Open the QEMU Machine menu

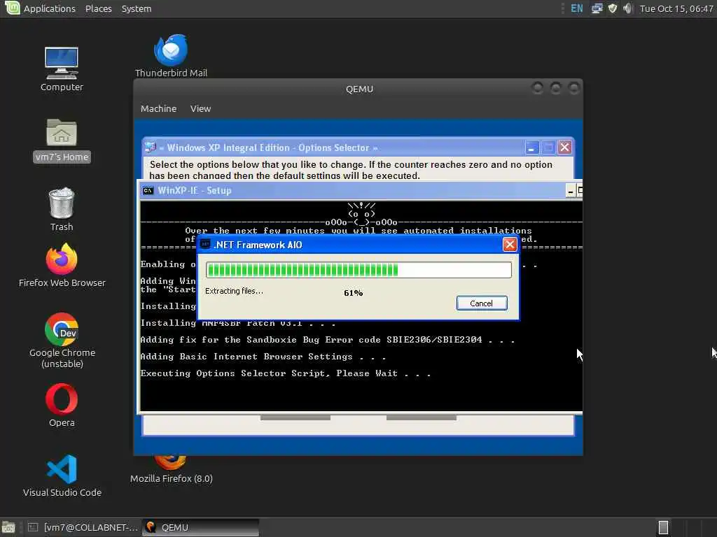click(x=158, y=108)
